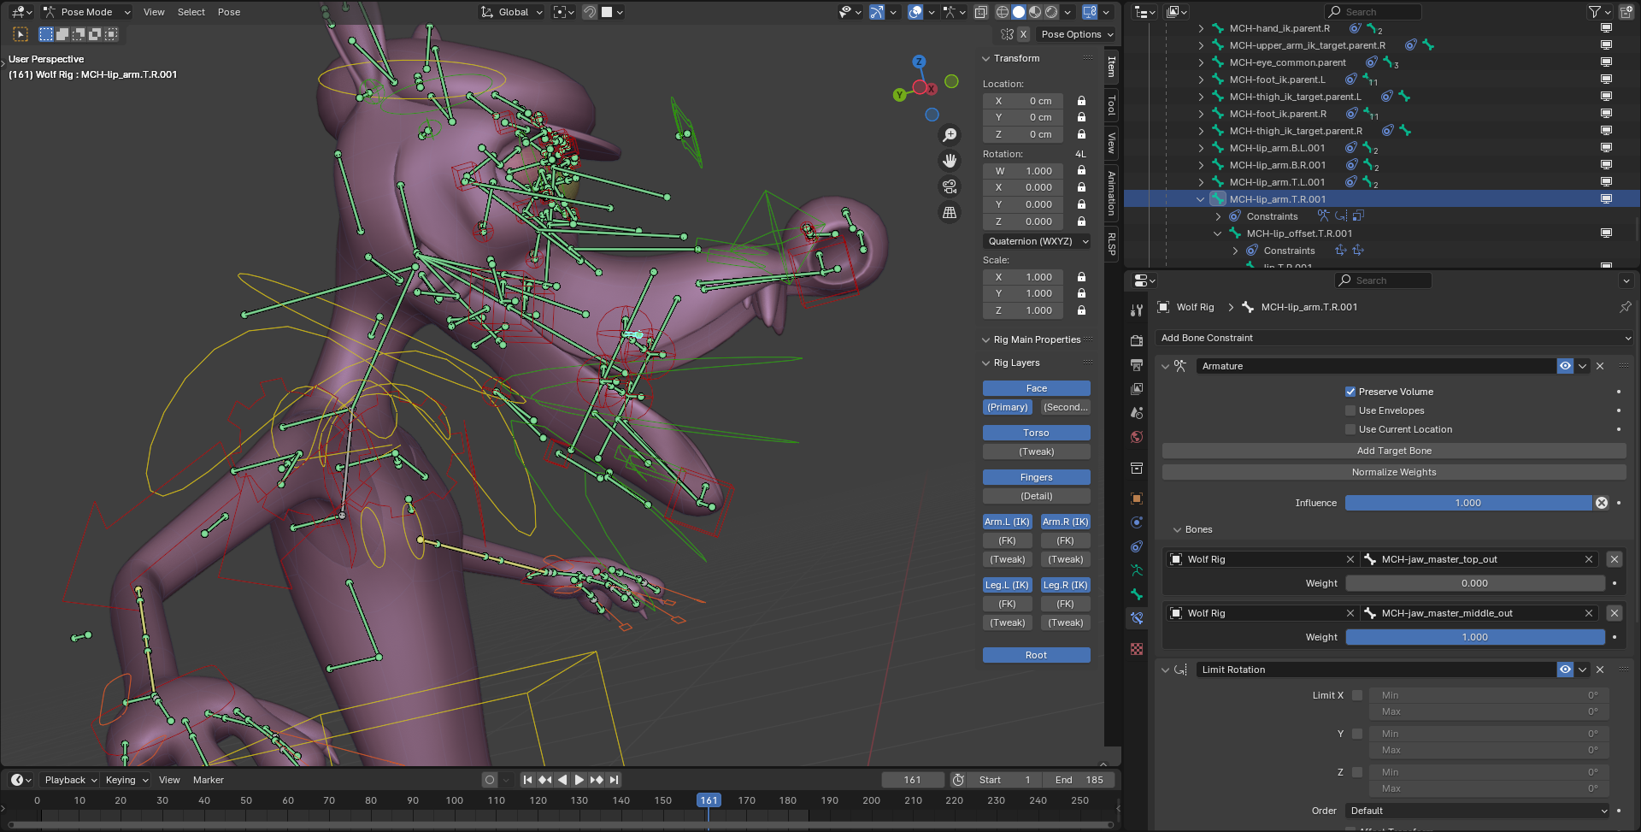
Task: Open the Physics properties tab icon
Action: [1137, 522]
